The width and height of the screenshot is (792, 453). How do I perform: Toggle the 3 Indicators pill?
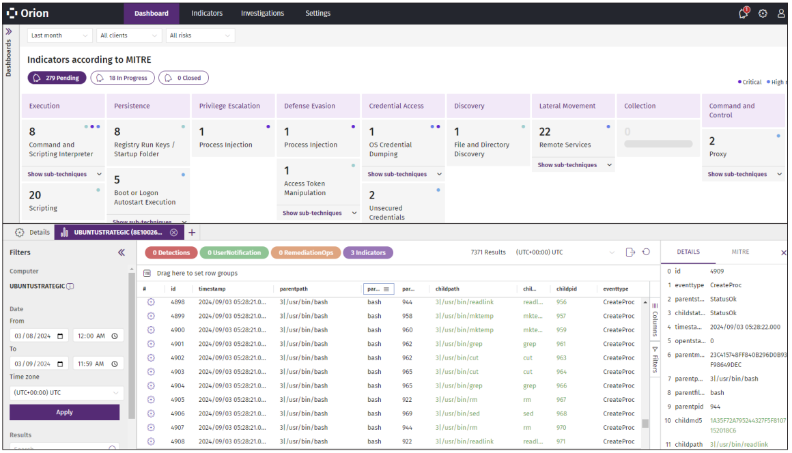(x=368, y=252)
